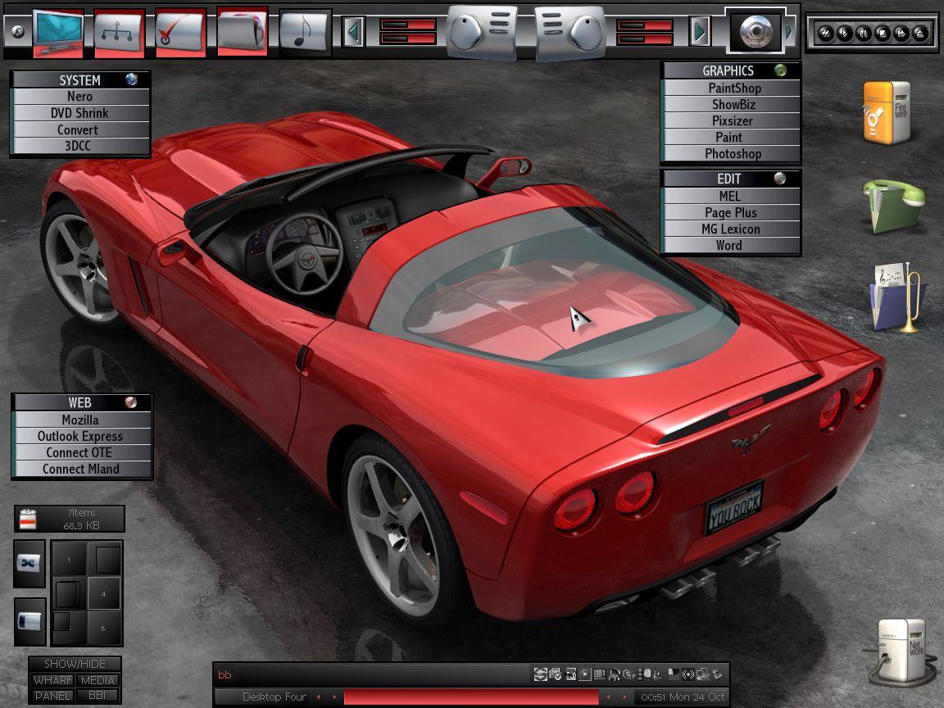944x708 pixels.
Task: Open the orange Firewire drive icon
Action: pos(887,112)
